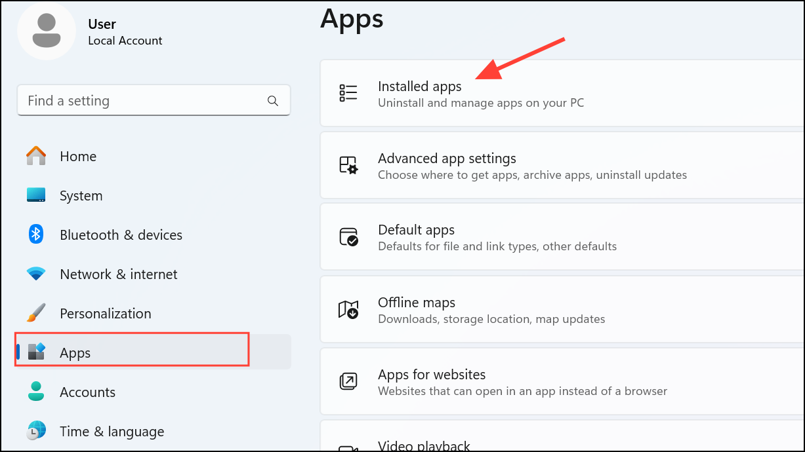Click the Apps for websites icon
This screenshot has width=805, height=452.
tap(348, 381)
